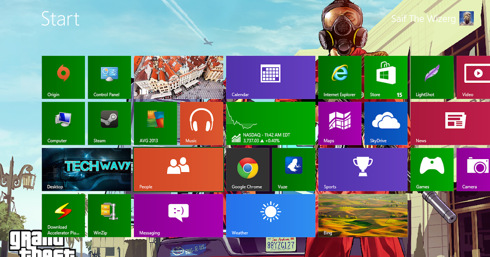Launch WinZip tile
490x257 pixels.
coord(109,215)
